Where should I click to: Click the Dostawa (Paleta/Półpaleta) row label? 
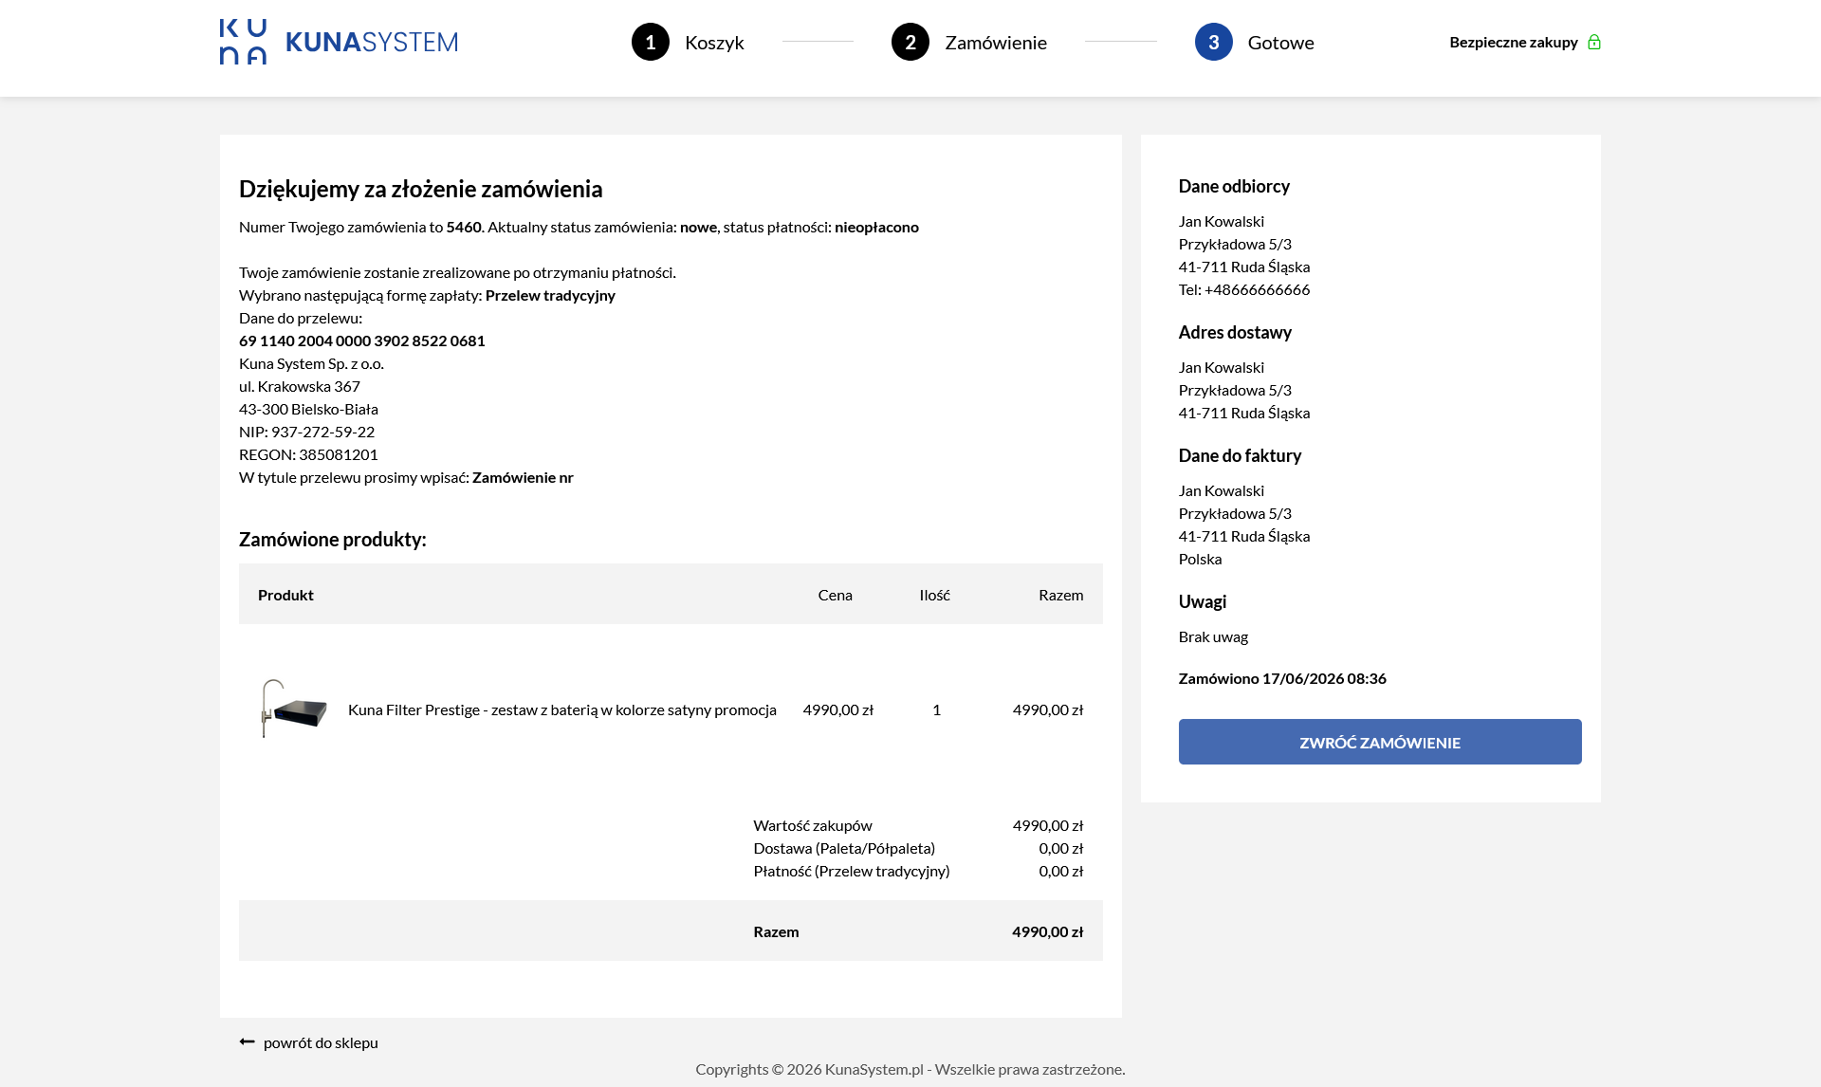(844, 848)
